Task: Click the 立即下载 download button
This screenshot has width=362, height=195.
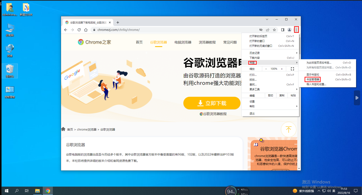Action: pyautogui.click(x=212, y=103)
